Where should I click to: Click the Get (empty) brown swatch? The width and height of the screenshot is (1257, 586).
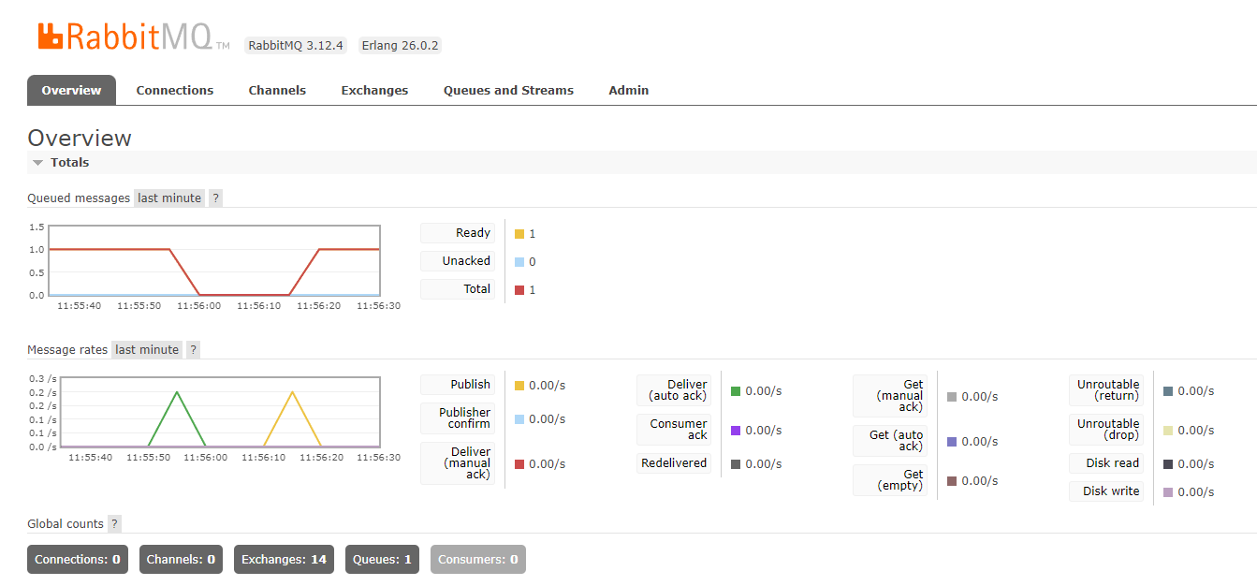tap(952, 481)
